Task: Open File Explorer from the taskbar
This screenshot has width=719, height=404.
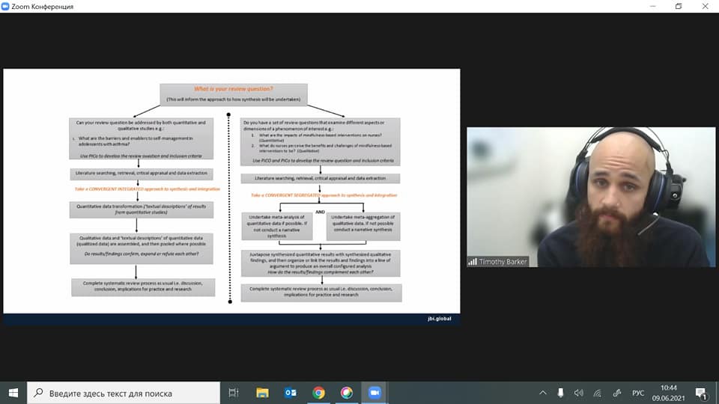Action: pos(262,393)
